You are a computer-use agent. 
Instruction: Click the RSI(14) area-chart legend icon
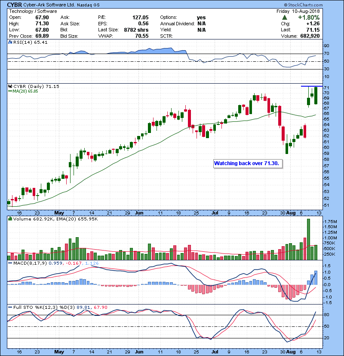[10, 42]
